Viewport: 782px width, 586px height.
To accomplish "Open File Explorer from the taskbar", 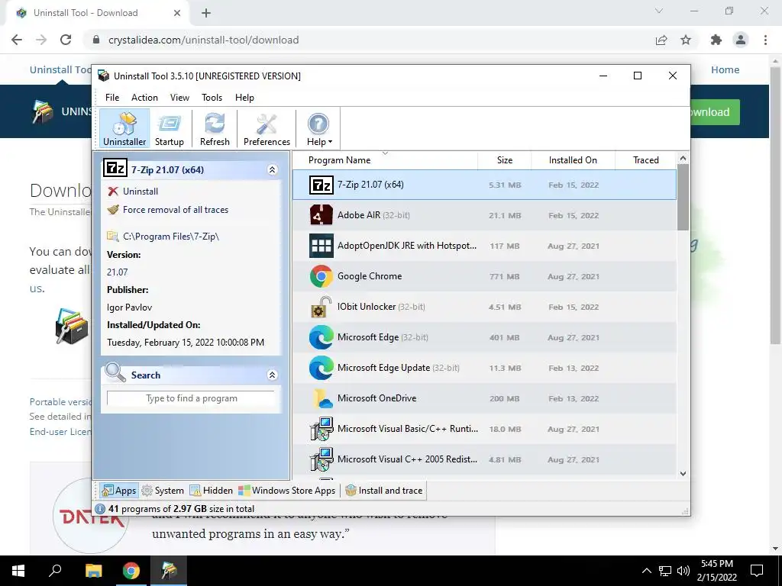I will [93, 571].
